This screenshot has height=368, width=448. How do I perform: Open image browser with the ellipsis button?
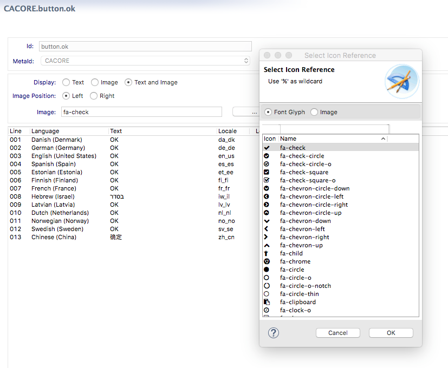pyautogui.click(x=246, y=112)
